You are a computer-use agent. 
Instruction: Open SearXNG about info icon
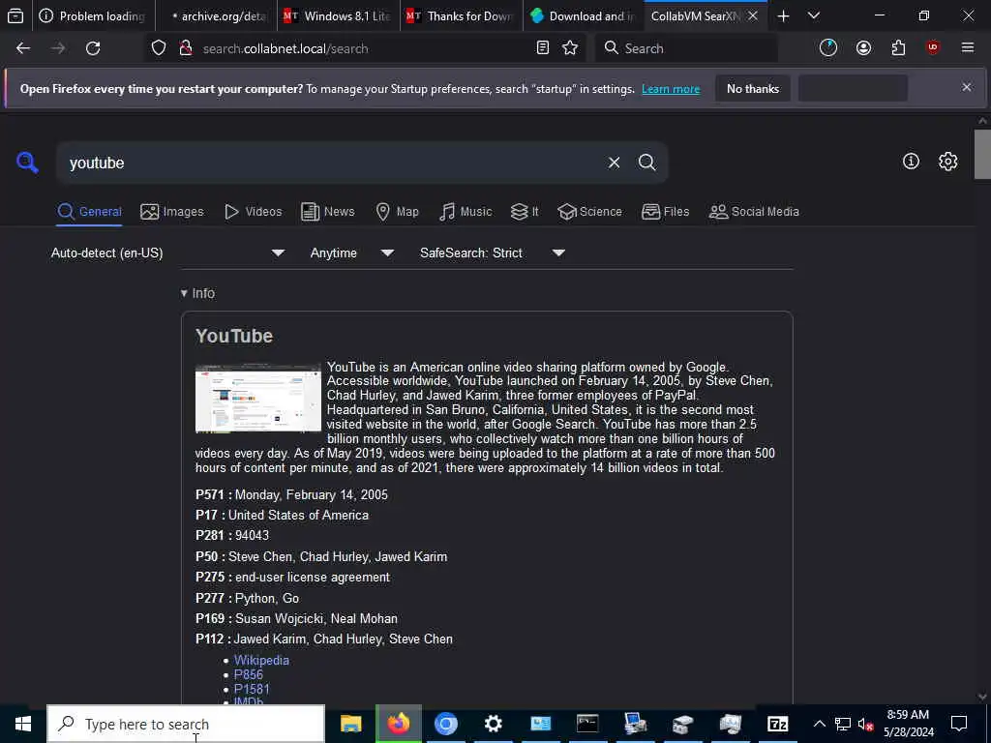pos(911,162)
